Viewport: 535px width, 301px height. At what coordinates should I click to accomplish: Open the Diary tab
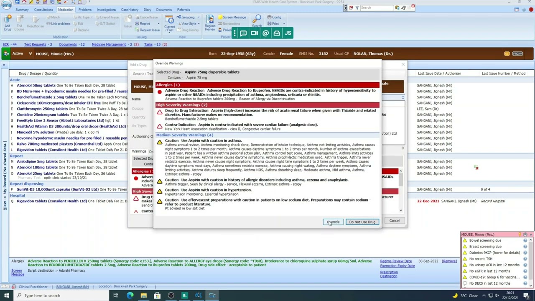147,10
